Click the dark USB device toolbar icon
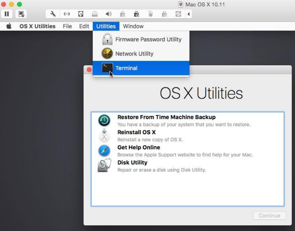 pyautogui.click(x=136, y=14)
